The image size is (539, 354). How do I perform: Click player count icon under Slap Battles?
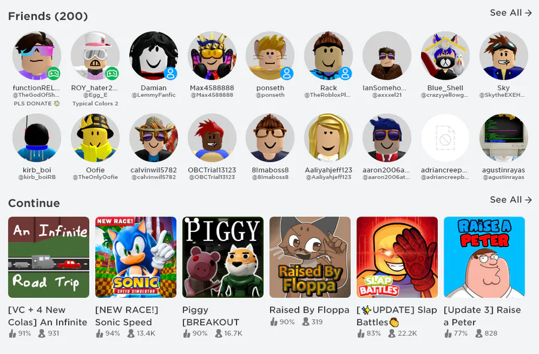(392, 333)
